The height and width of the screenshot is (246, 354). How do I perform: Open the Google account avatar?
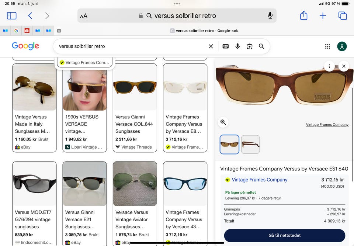pos(342,46)
